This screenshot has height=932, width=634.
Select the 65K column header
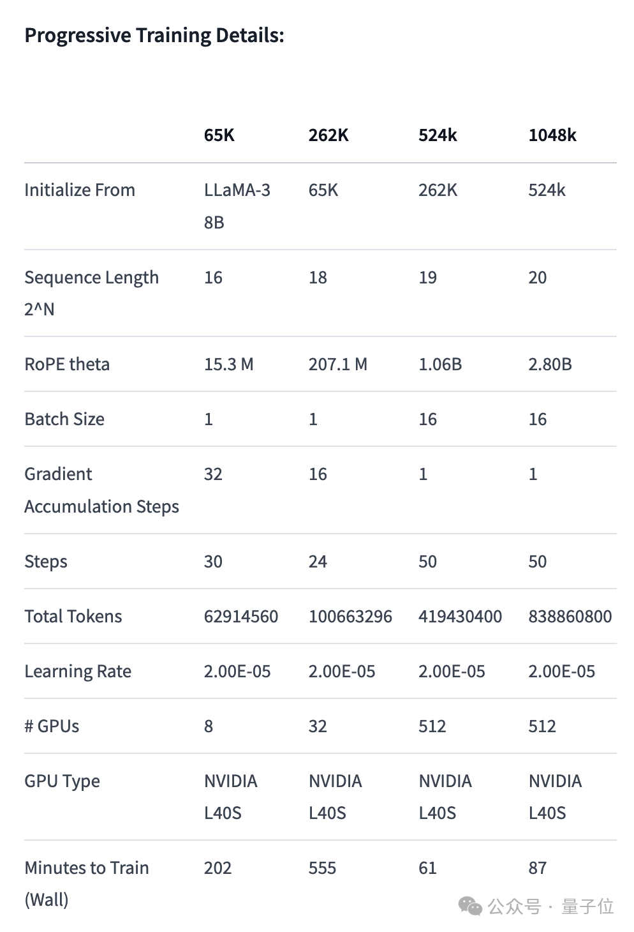coord(219,135)
